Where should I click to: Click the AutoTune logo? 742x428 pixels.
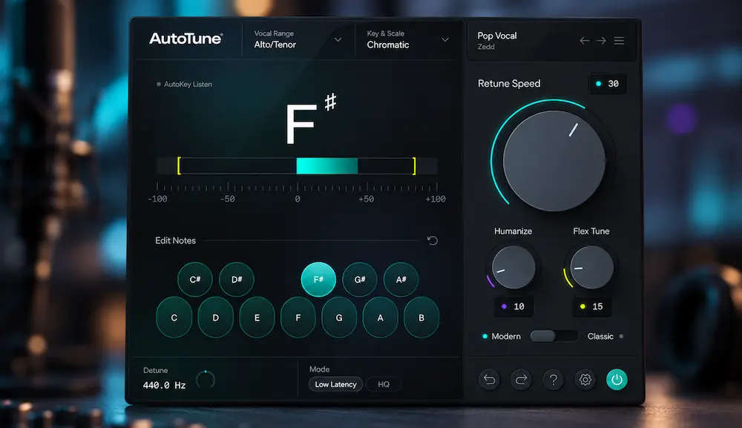186,39
